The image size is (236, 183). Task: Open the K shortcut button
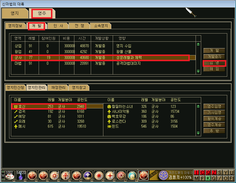(208, 178)
